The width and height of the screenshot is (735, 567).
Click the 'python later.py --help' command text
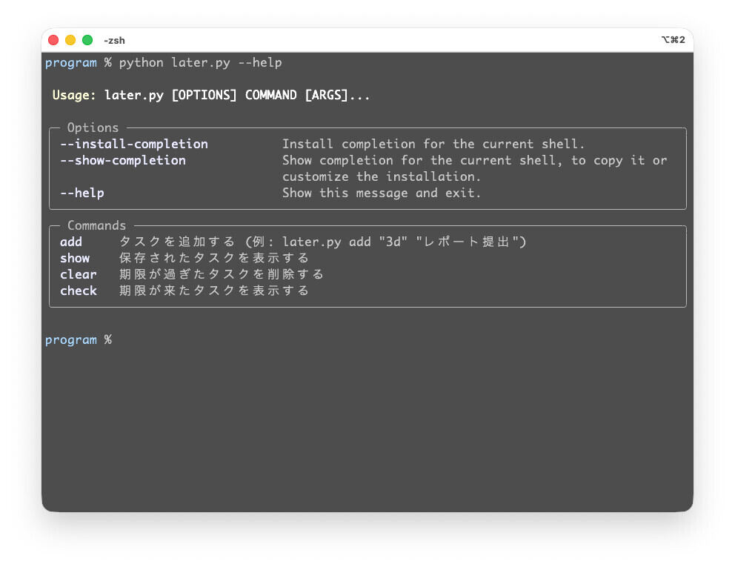click(x=200, y=63)
